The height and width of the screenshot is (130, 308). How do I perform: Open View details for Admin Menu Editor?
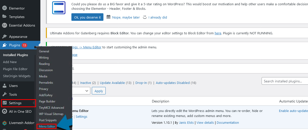pyautogui.click(x=205, y=122)
